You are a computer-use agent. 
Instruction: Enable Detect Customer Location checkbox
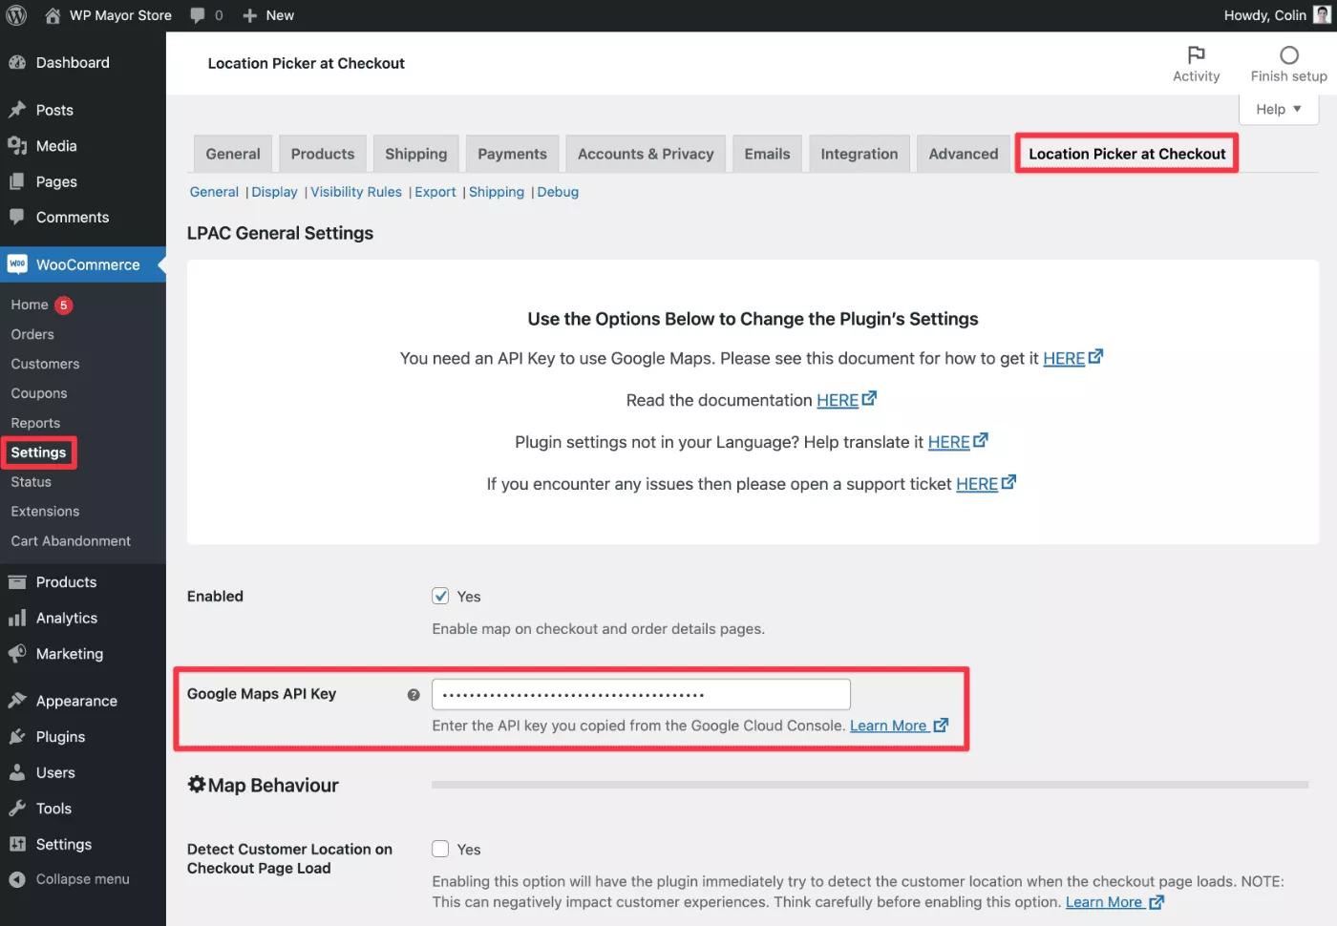440,849
